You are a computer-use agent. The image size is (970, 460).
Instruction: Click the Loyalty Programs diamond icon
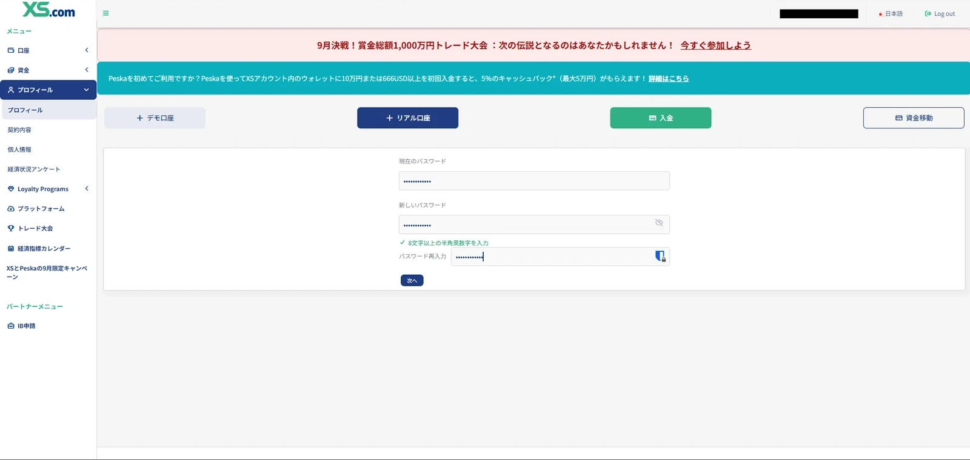pos(11,189)
